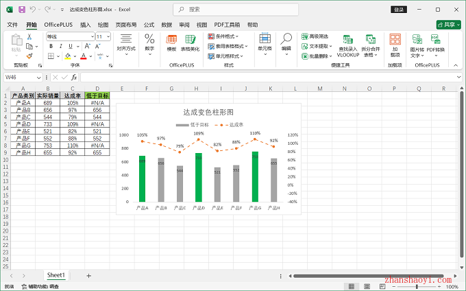Click the Share (共享) button
This screenshot has height=291, width=466.
click(x=448, y=25)
